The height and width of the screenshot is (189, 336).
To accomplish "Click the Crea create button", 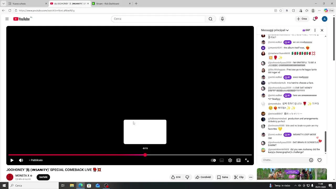I will [302, 19].
